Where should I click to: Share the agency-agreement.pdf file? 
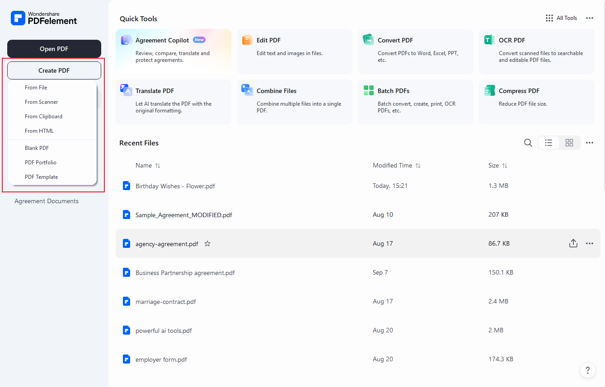(573, 243)
